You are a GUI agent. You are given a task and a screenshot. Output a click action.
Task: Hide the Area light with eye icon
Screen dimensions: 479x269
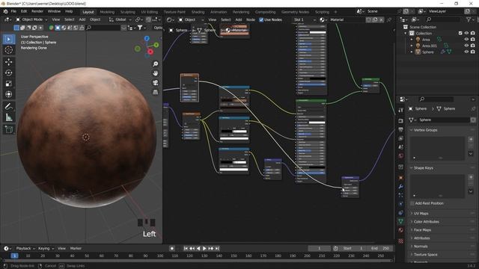click(466, 40)
